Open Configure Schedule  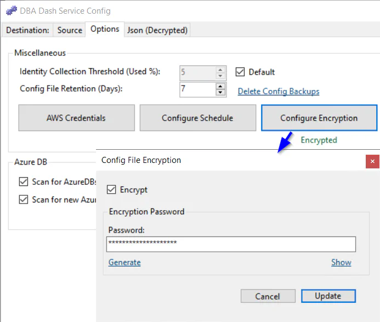click(198, 118)
